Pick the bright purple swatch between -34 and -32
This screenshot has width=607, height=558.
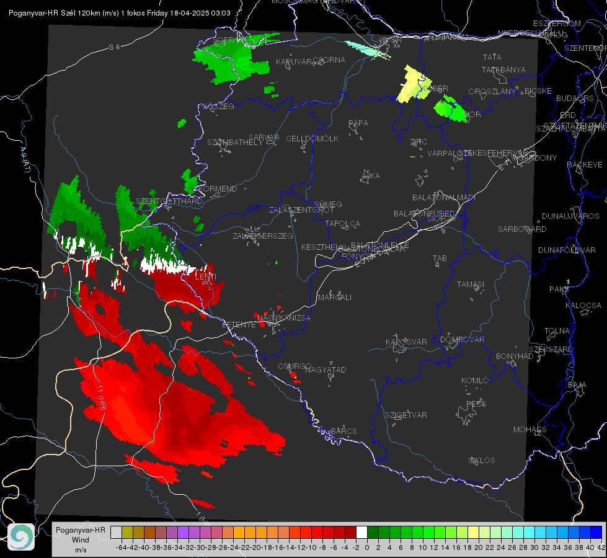183,532
